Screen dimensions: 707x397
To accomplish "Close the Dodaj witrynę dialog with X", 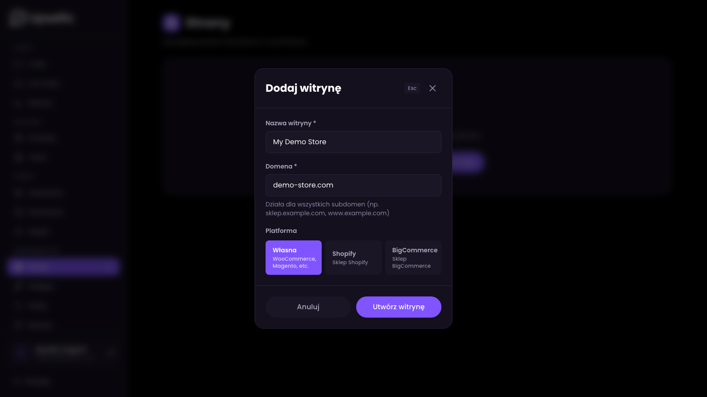I will click(433, 88).
